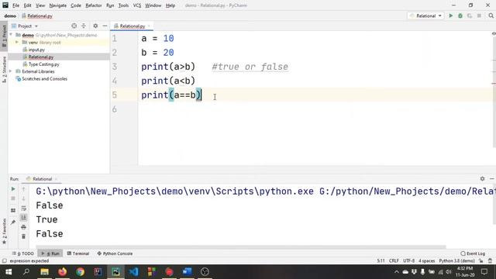Viewport: 496px width, 279px height.
Task: Move down the stack trace arrow
Action: (x=23, y=198)
